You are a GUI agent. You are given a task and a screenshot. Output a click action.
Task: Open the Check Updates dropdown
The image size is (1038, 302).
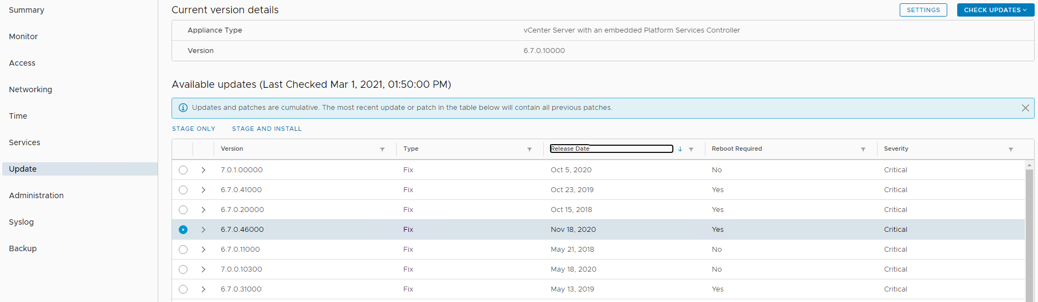(995, 10)
